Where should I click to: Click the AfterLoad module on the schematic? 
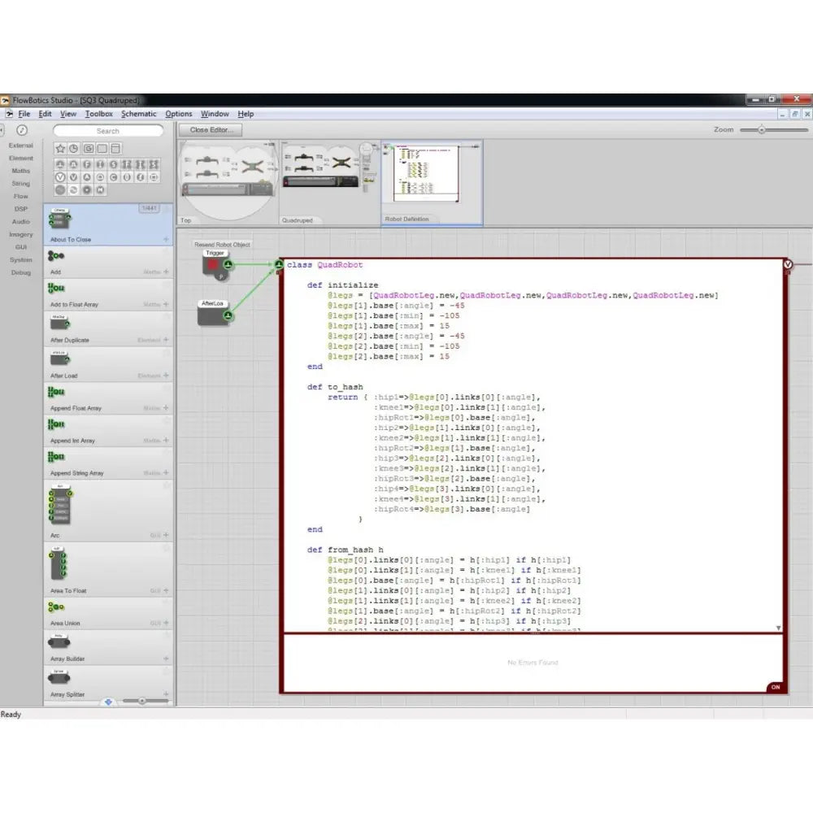[212, 315]
